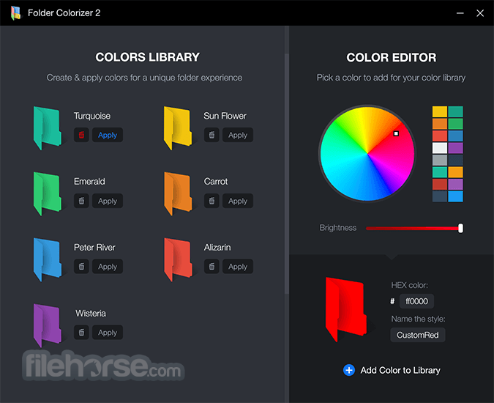Click the red CustomRed preview folder
494x403 pixels.
346,309
